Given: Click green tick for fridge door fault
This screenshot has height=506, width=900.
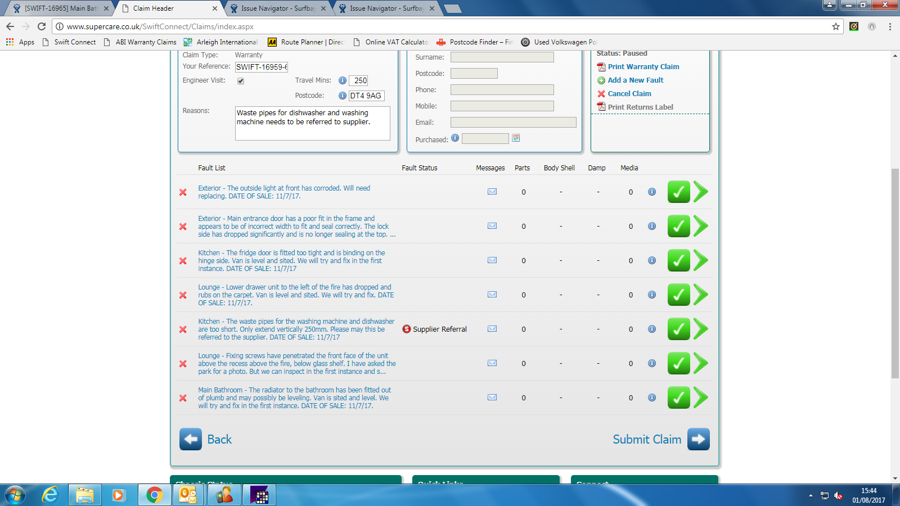Looking at the screenshot, I should click(679, 260).
